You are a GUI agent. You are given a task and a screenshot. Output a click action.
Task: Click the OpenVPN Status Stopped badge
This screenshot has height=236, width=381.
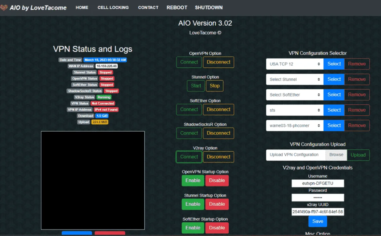point(107,79)
